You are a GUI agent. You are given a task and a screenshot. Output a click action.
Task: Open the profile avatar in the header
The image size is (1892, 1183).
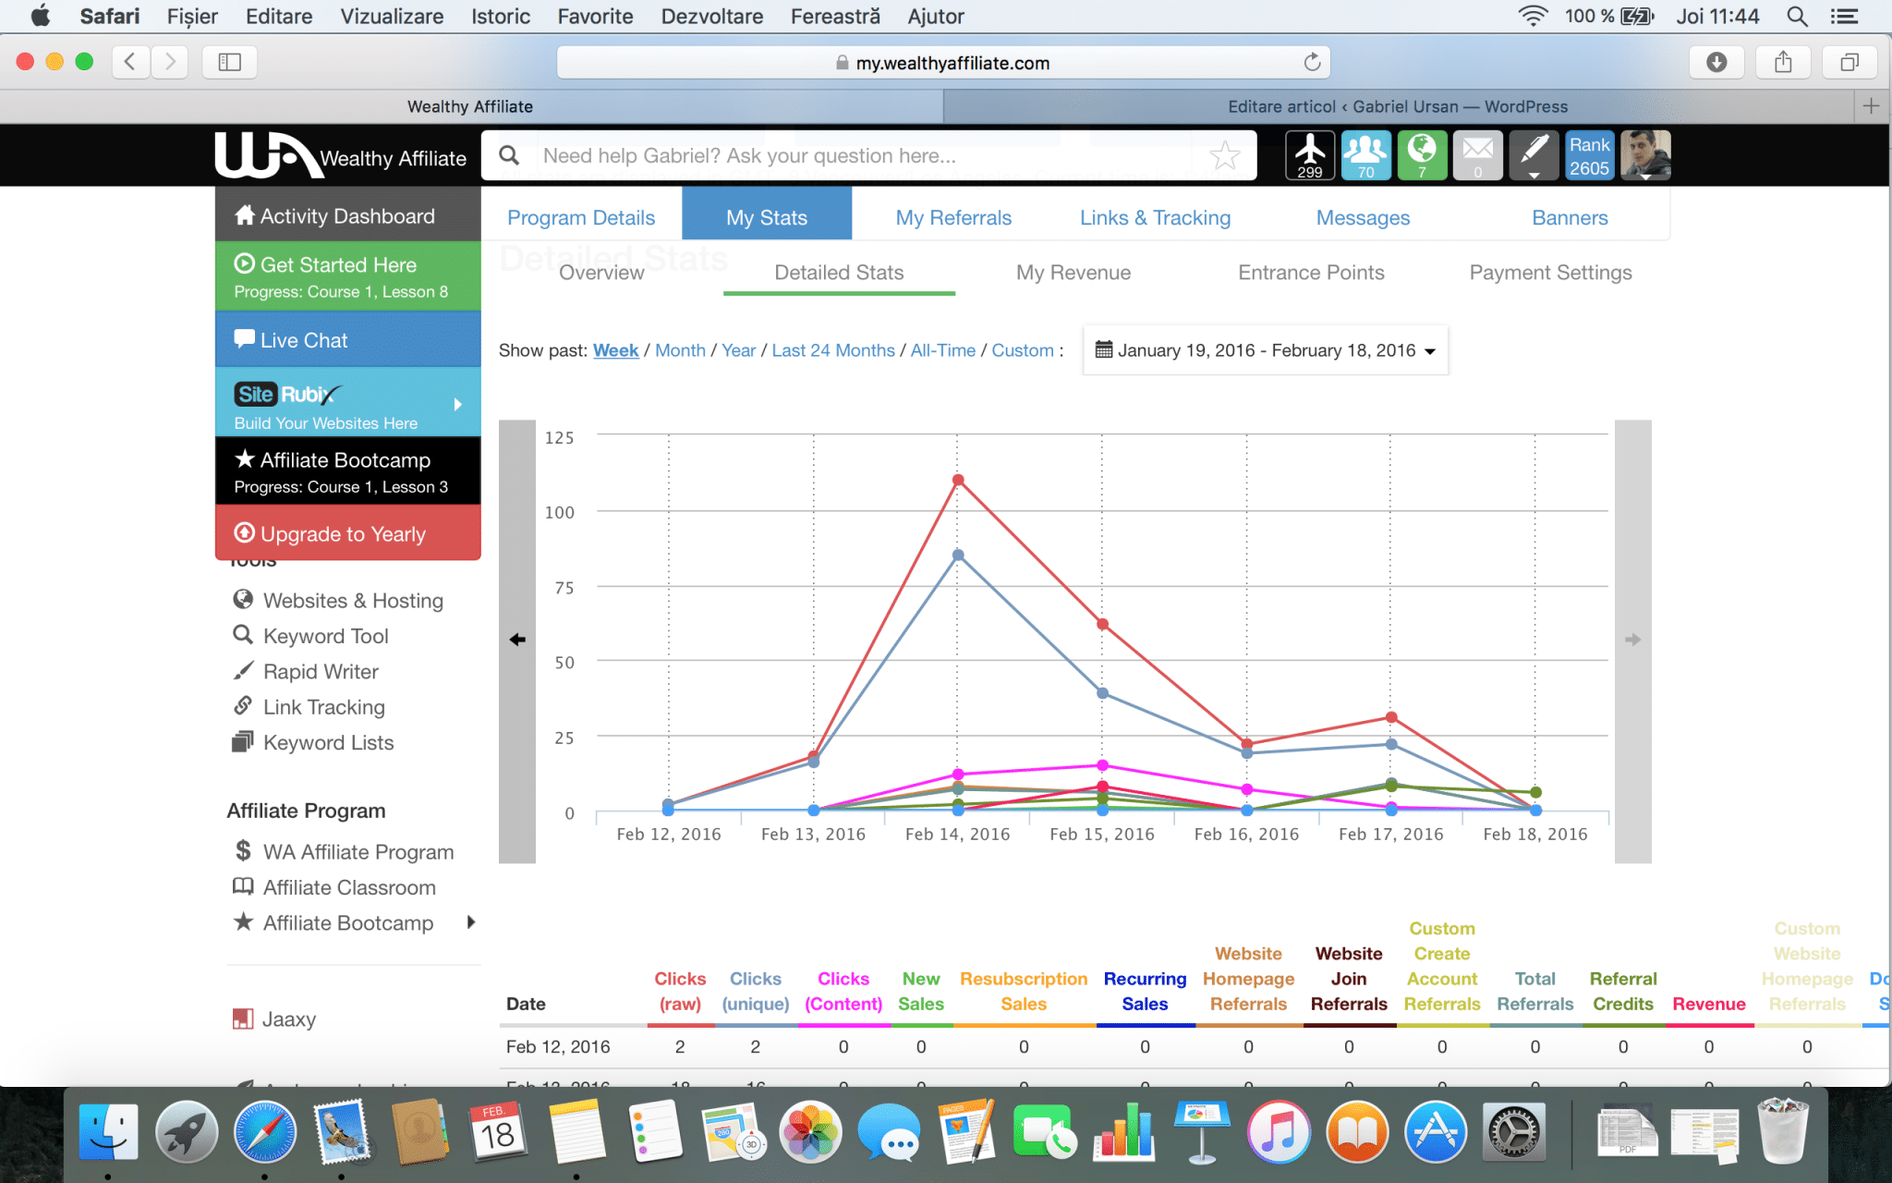tap(1645, 155)
